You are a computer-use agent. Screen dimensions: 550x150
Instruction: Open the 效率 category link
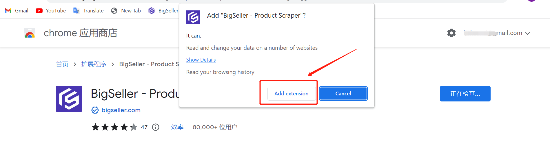[177, 127]
